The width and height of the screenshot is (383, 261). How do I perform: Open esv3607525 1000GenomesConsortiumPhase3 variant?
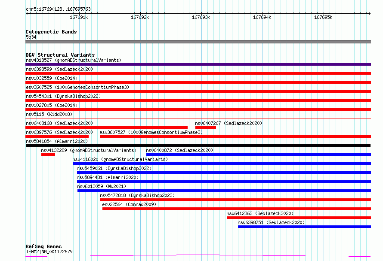[x=77, y=87]
